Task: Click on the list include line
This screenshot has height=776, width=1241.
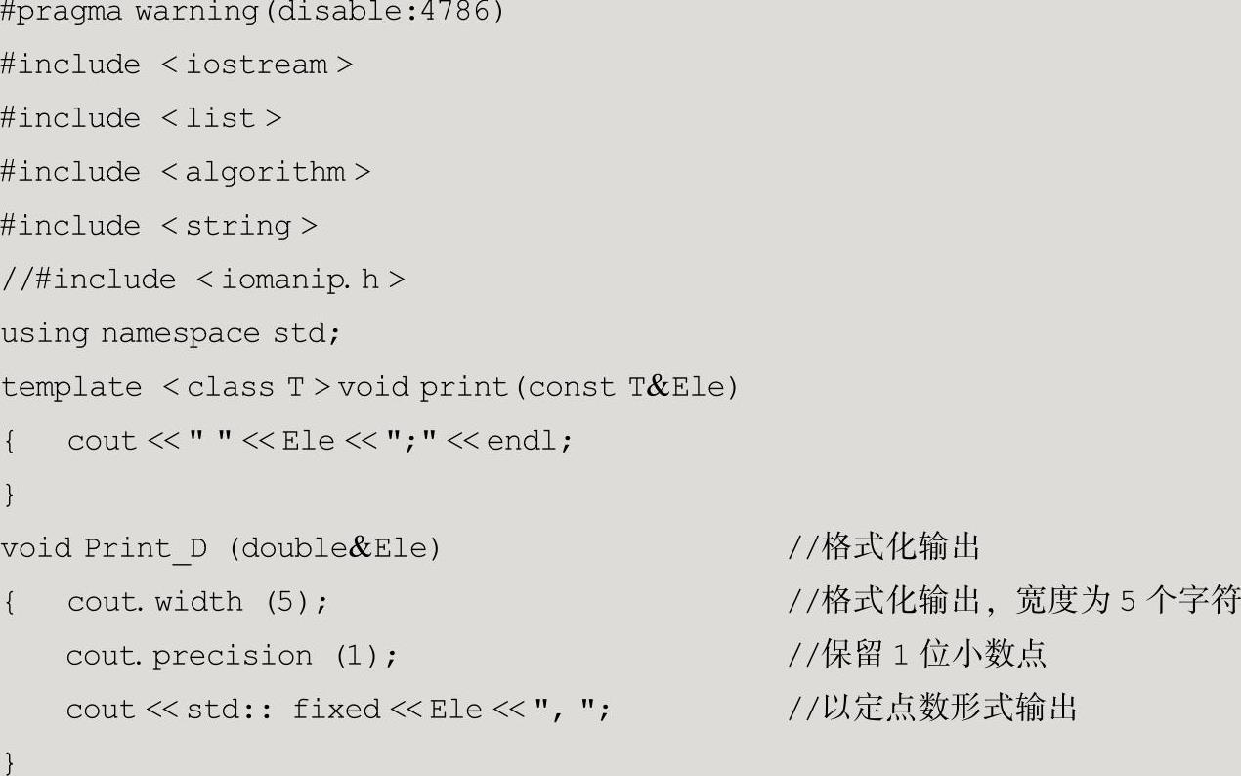Action: (x=141, y=118)
